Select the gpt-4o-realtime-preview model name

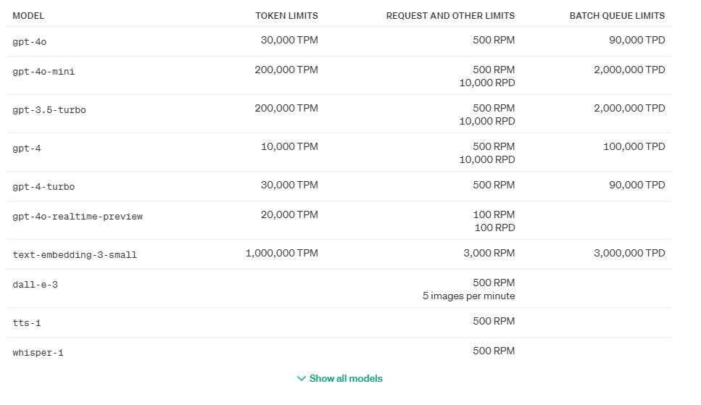pyautogui.click(x=78, y=217)
